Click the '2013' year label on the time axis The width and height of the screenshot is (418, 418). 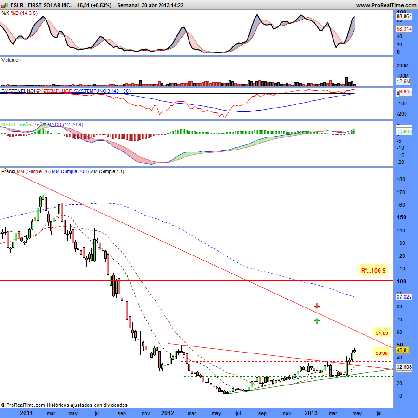pos(311,413)
